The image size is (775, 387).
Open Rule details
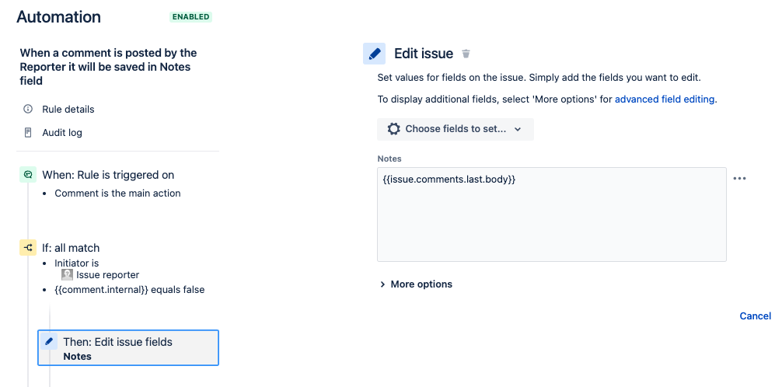68,110
